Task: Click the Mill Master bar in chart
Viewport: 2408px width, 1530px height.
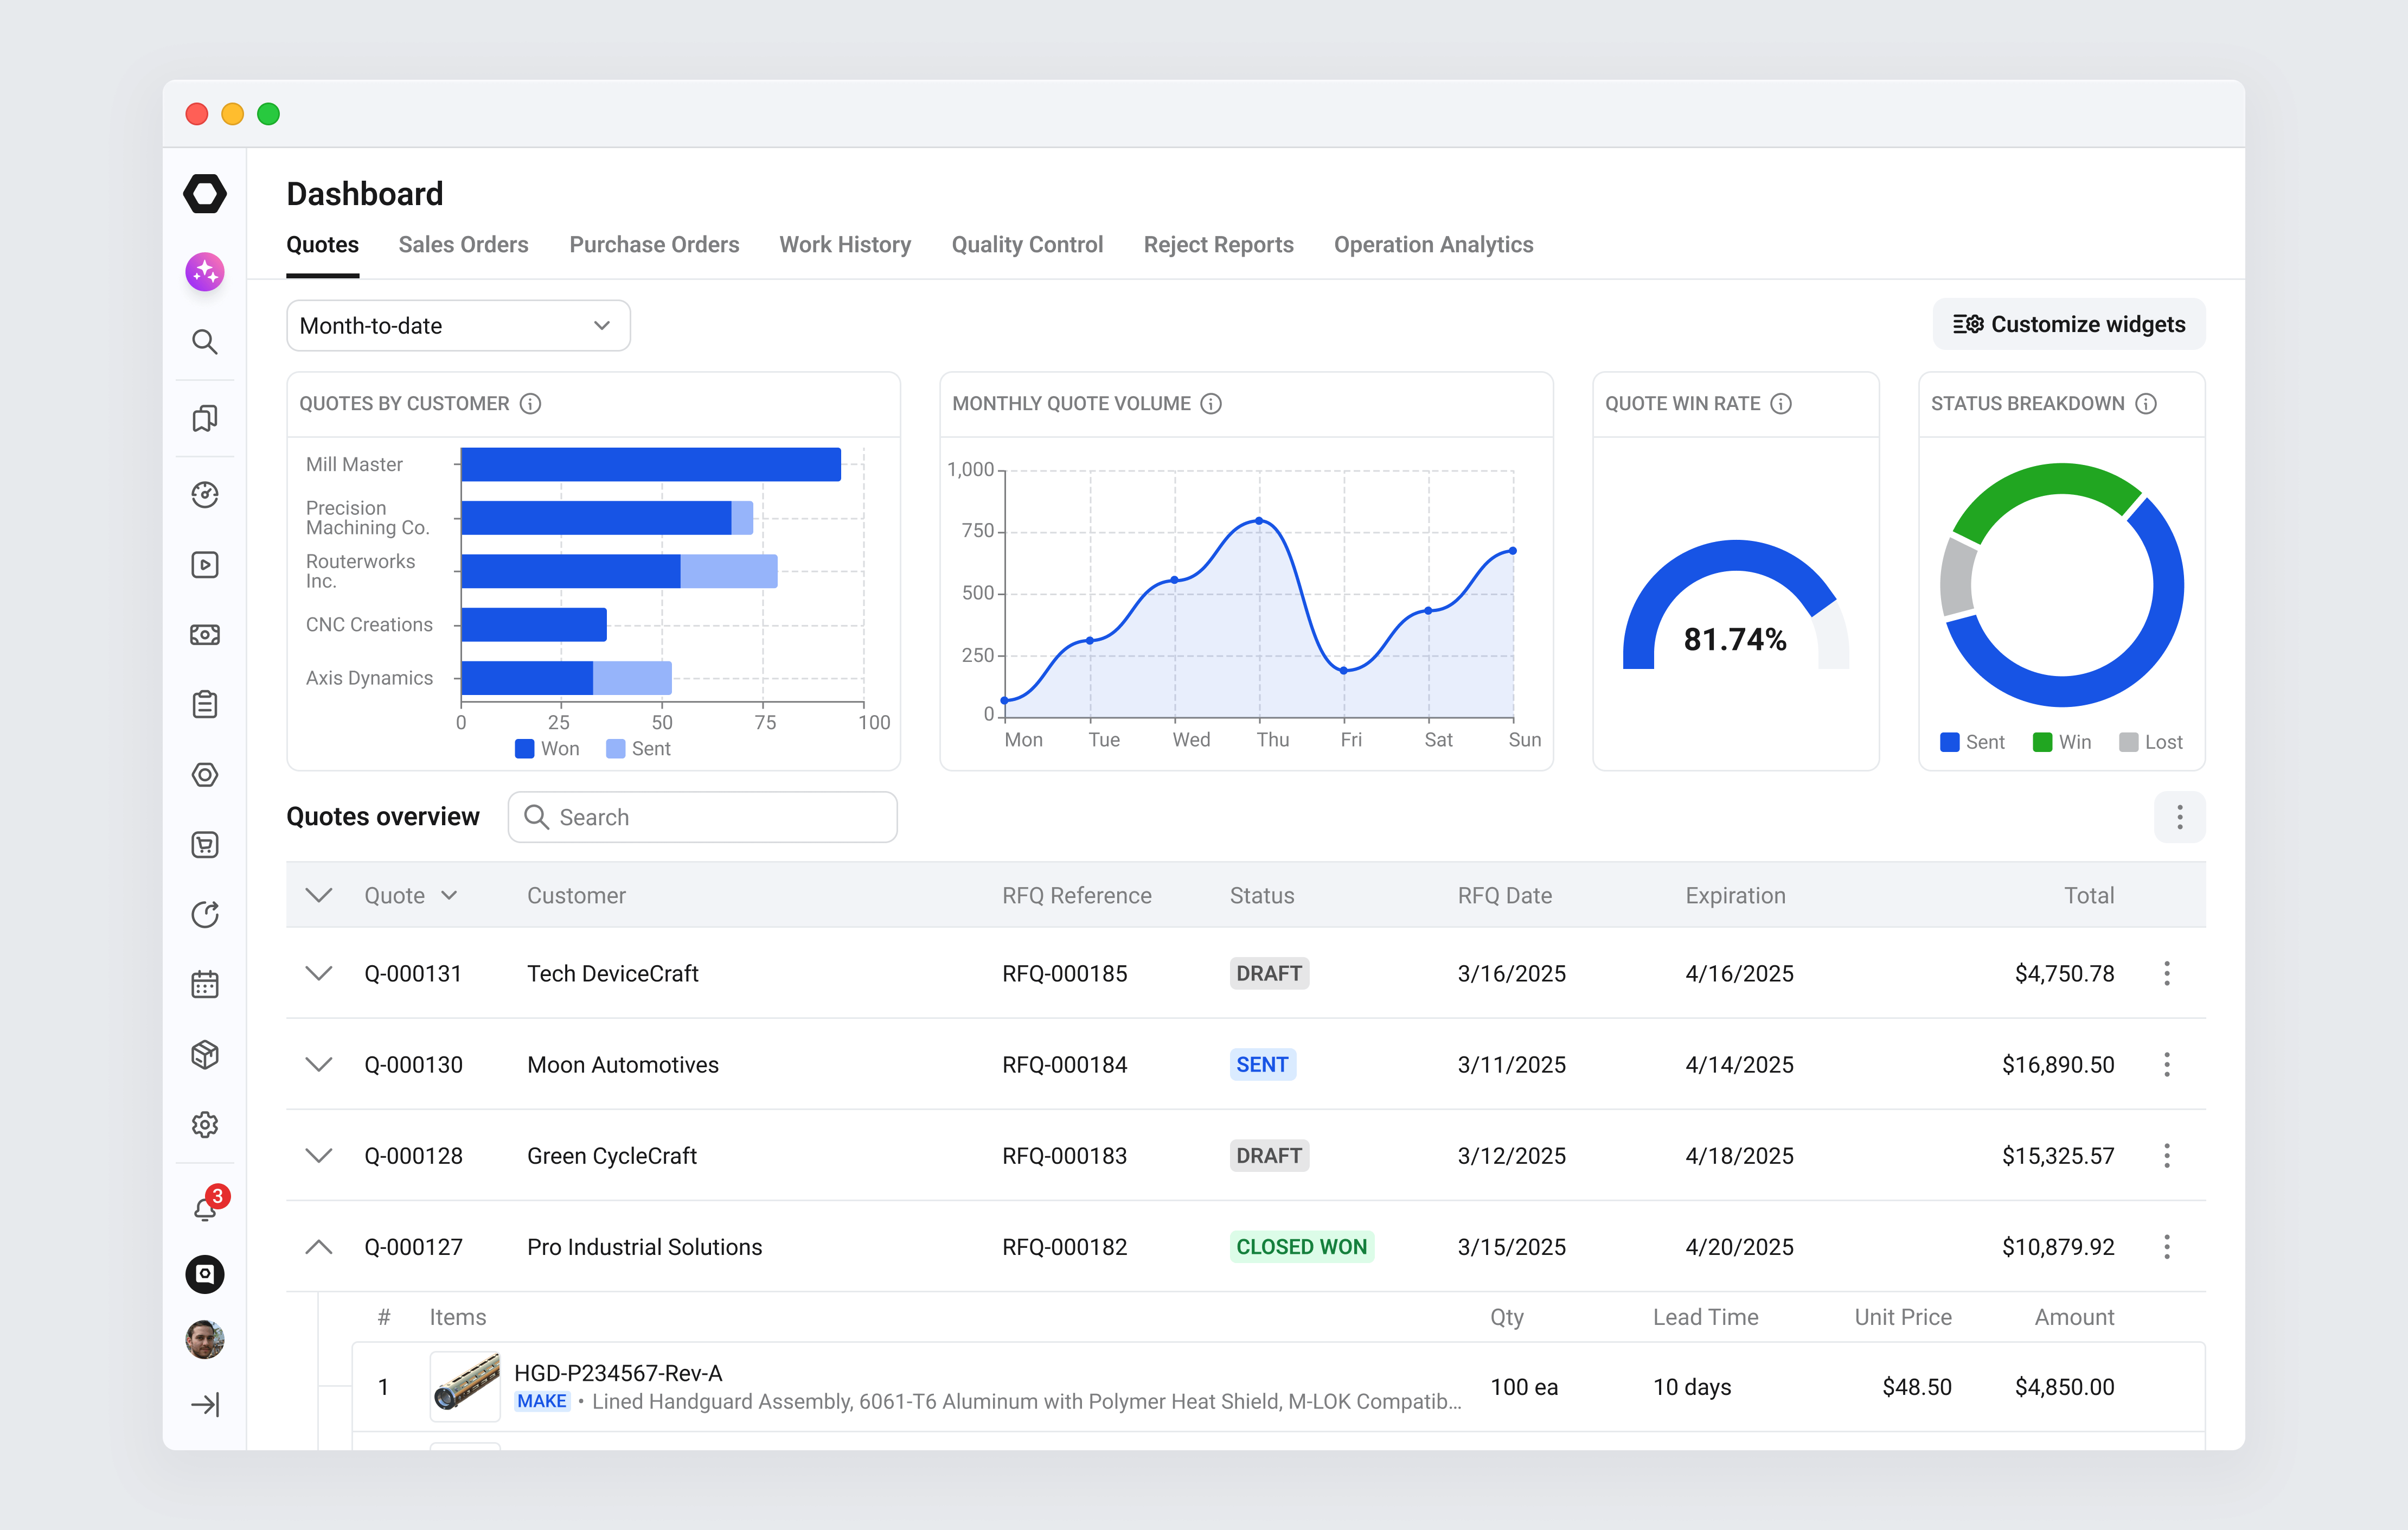Action: tap(651, 464)
